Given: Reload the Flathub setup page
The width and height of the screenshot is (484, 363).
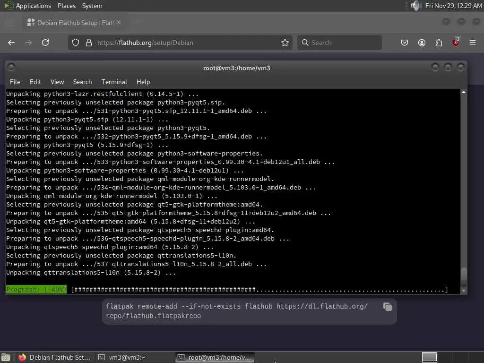Looking at the screenshot, I should [x=45, y=43].
